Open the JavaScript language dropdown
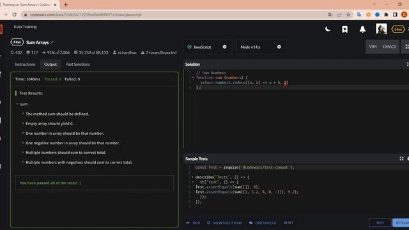 (207, 47)
